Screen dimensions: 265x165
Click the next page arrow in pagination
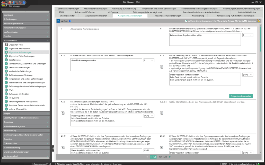pyautogui.click(x=170, y=157)
